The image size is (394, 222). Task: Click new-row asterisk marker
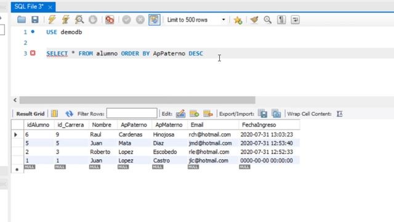click(x=17, y=170)
